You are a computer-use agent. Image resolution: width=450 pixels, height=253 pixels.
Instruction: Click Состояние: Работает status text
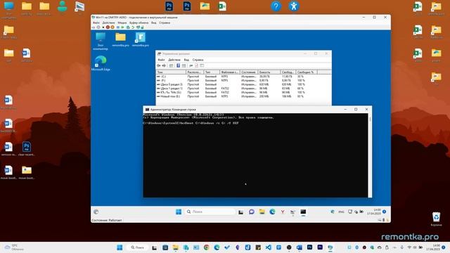tap(106, 220)
